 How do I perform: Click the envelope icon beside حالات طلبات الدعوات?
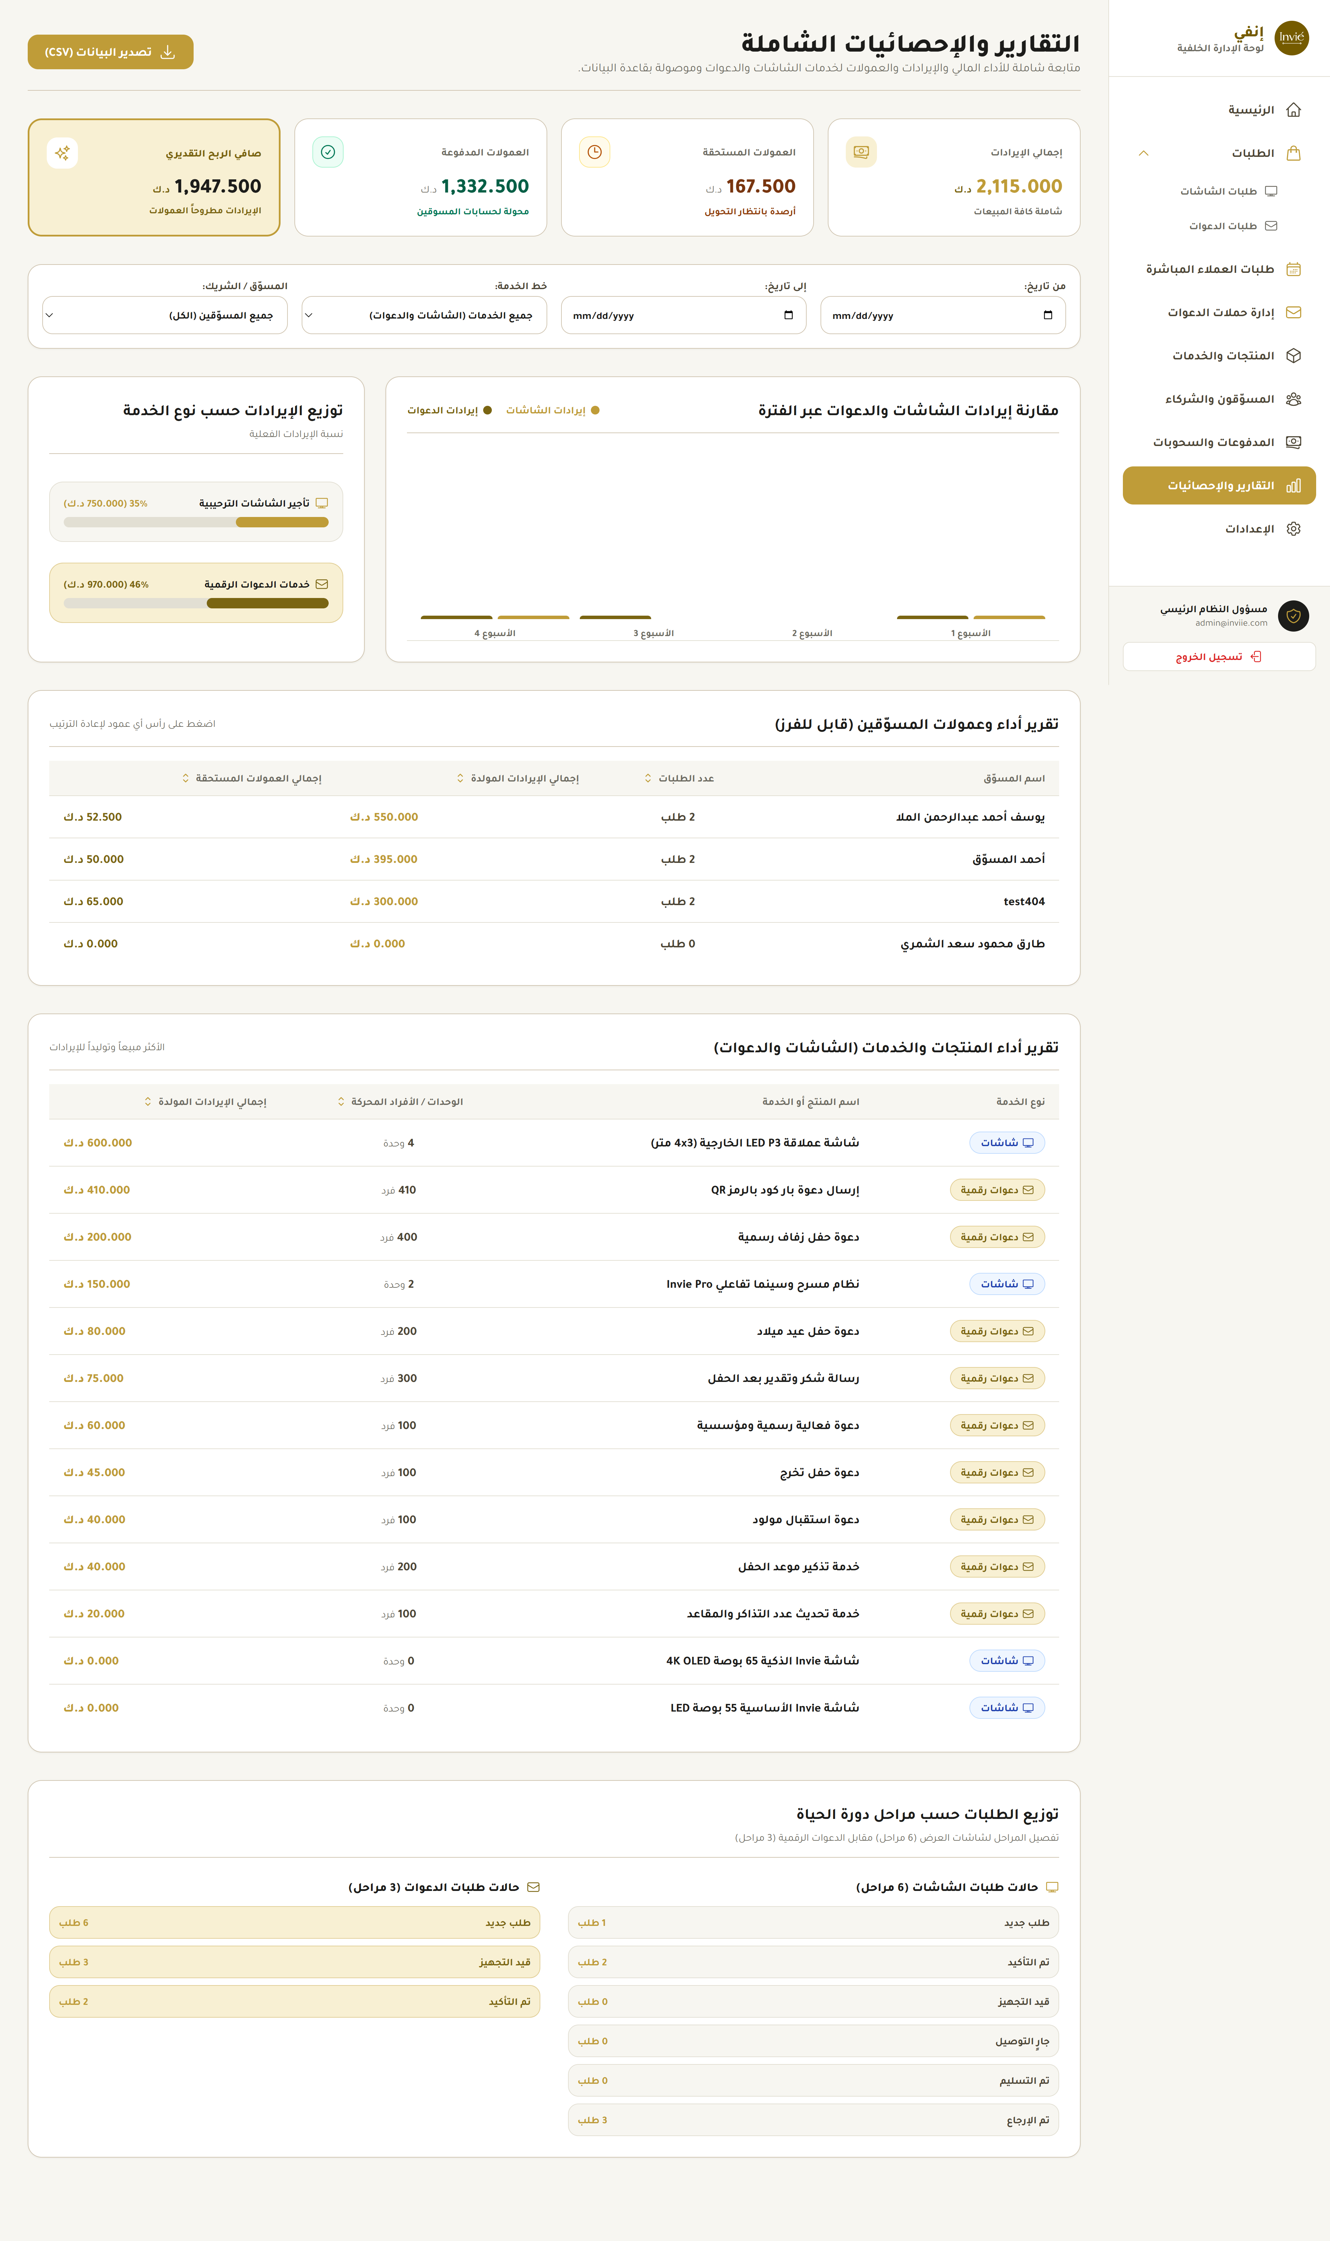coord(533,1887)
